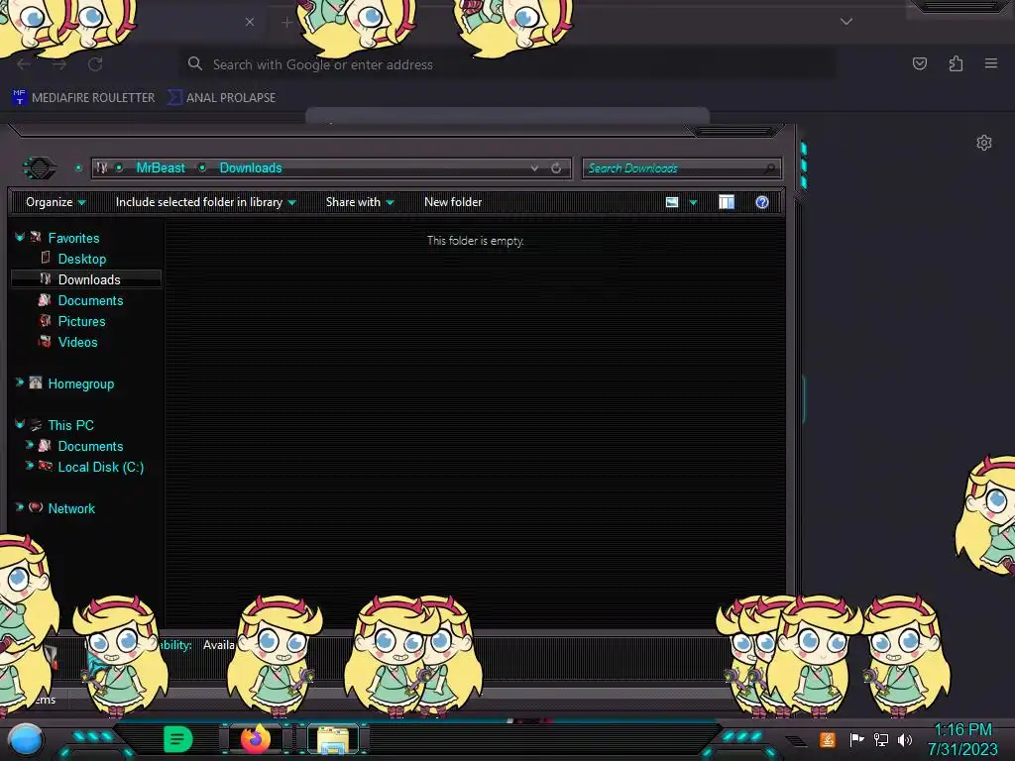Open the volume control in tray
This screenshot has height=761, width=1015.
[905, 740]
